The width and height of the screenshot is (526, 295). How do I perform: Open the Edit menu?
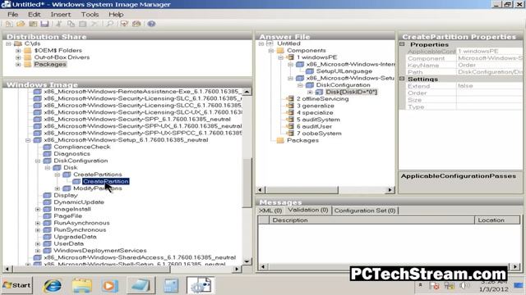pos(35,15)
